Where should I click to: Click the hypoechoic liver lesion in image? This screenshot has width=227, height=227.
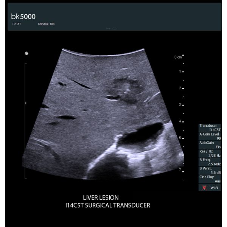125,90
